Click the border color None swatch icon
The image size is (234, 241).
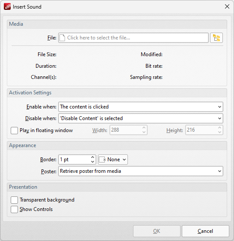coord(102,160)
